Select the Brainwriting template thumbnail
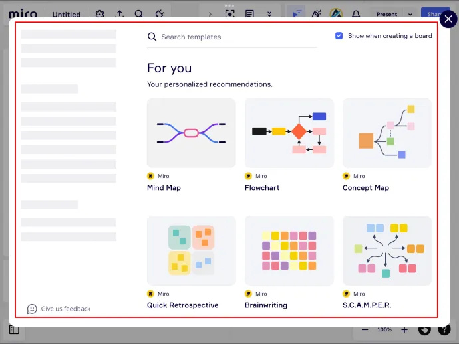Screen dimensions: 459x344 pos(289,250)
